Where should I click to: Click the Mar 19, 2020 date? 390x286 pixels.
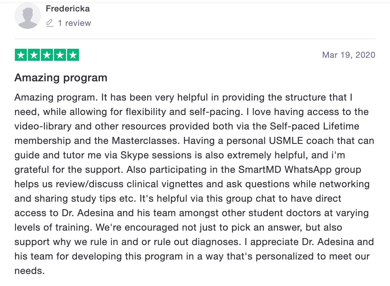tap(348, 55)
